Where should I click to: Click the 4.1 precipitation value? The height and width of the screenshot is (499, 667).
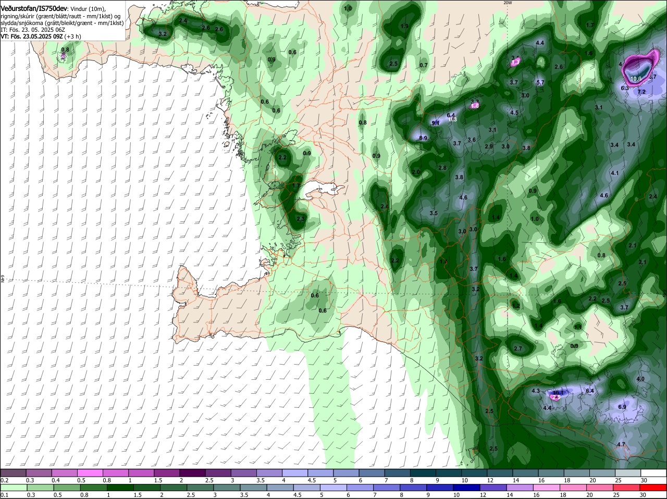[614, 173]
